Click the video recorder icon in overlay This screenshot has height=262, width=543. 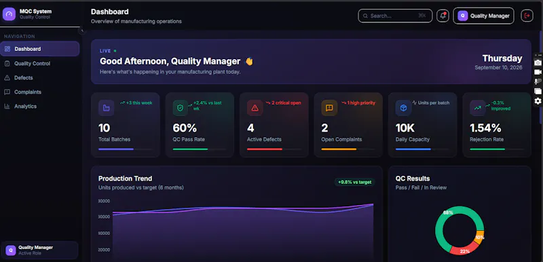pyautogui.click(x=538, y=72)
